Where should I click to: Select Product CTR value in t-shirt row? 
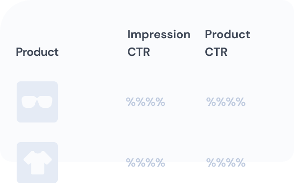point(226,163)
